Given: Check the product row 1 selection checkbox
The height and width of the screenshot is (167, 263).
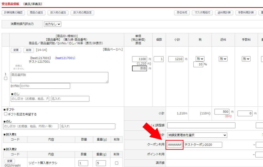Looking at the screenshot, I should point(6,79).
